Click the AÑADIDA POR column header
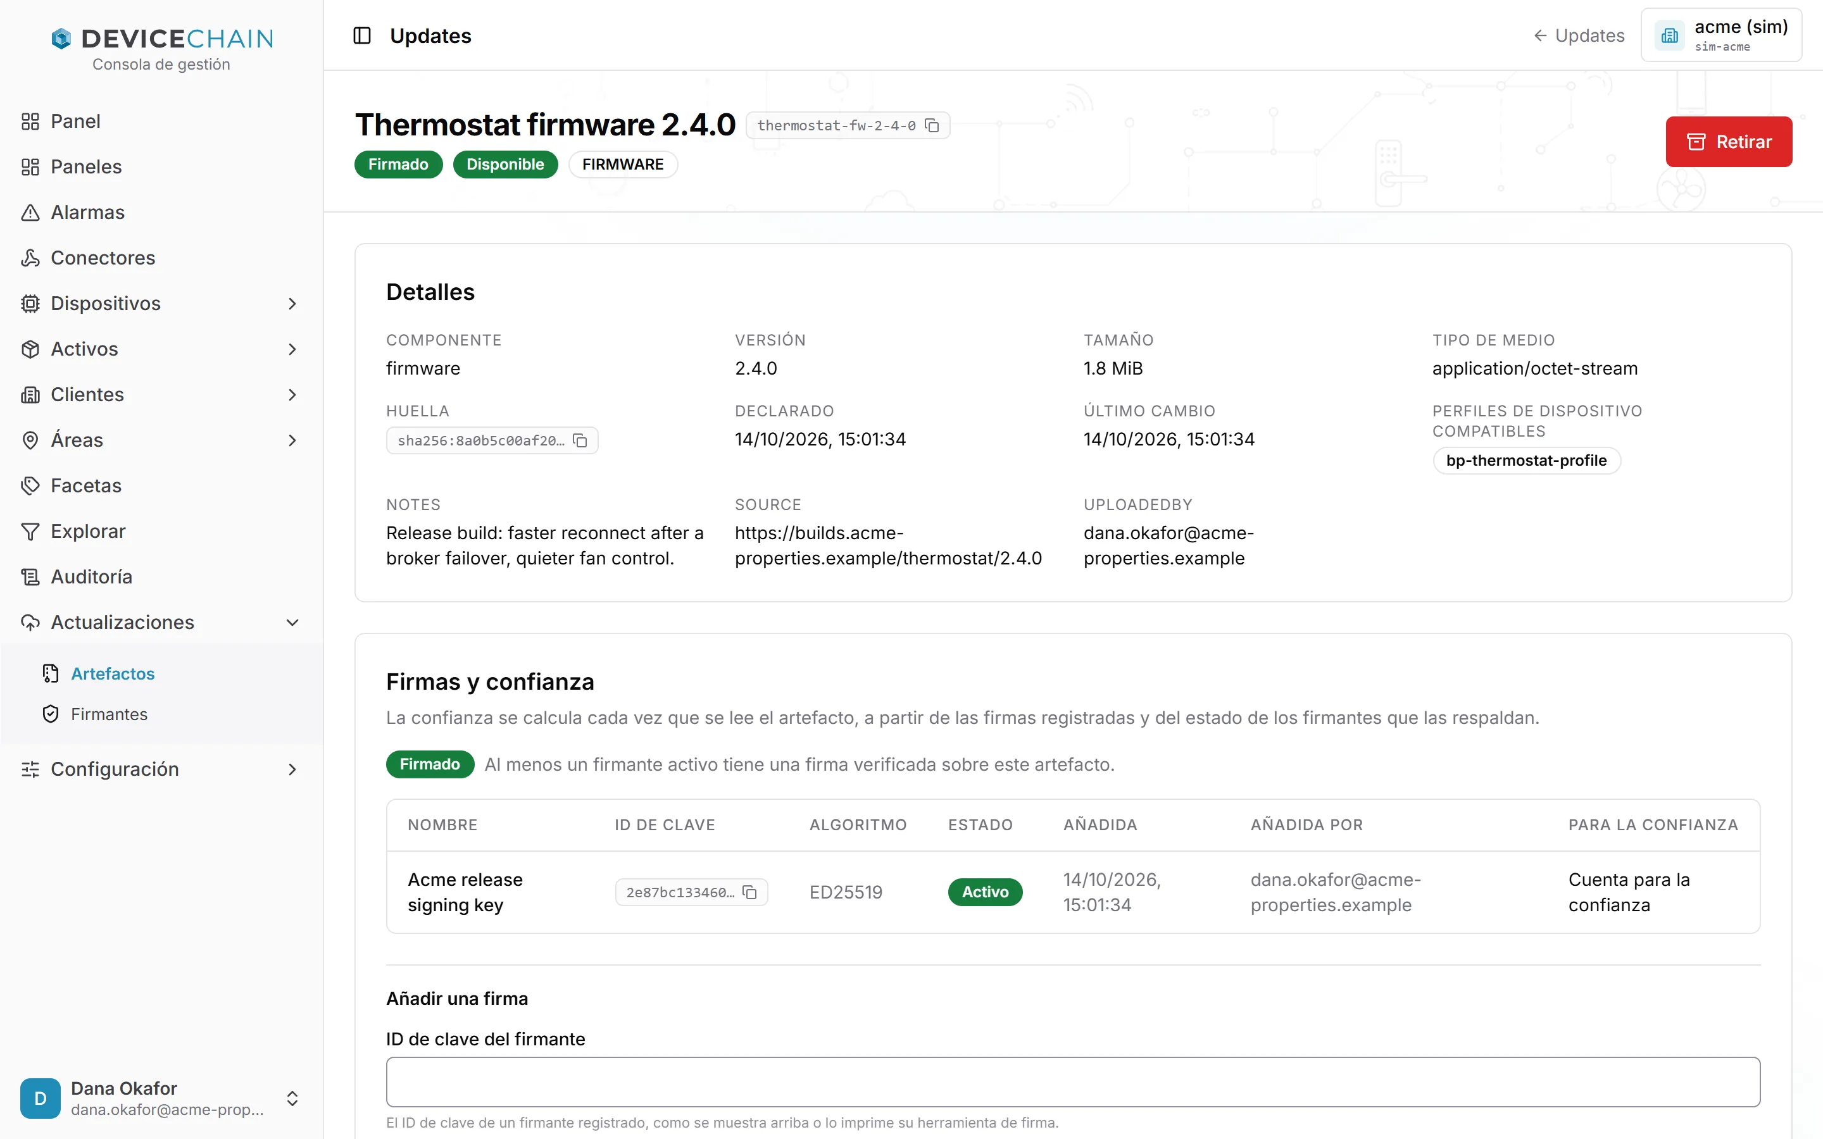 [x=1306, y=825]
